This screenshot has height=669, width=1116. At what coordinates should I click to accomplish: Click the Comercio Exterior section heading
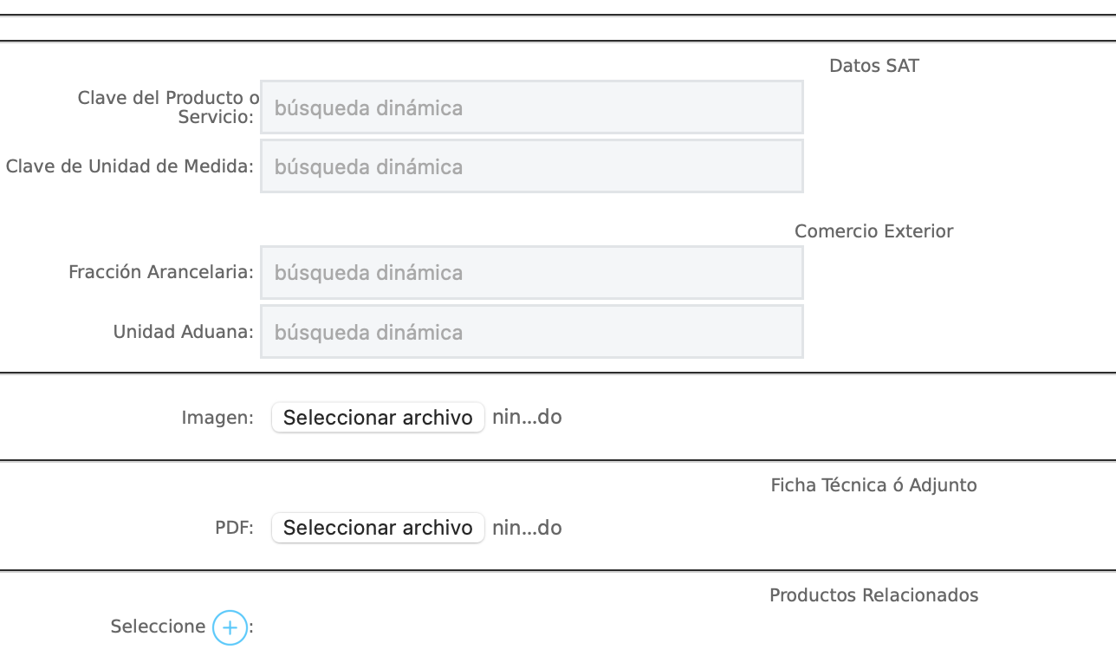pos(873,231)
